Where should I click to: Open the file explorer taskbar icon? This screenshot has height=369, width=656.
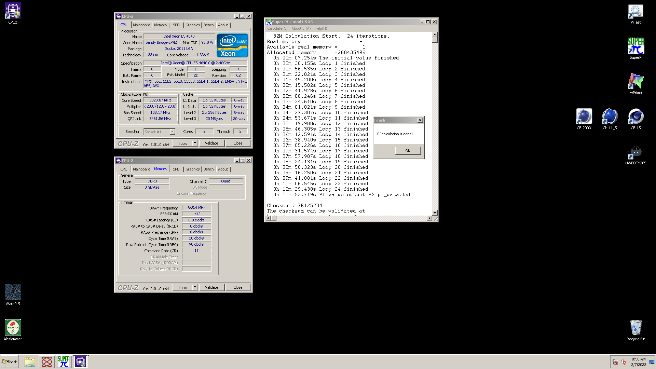point(30,362)
